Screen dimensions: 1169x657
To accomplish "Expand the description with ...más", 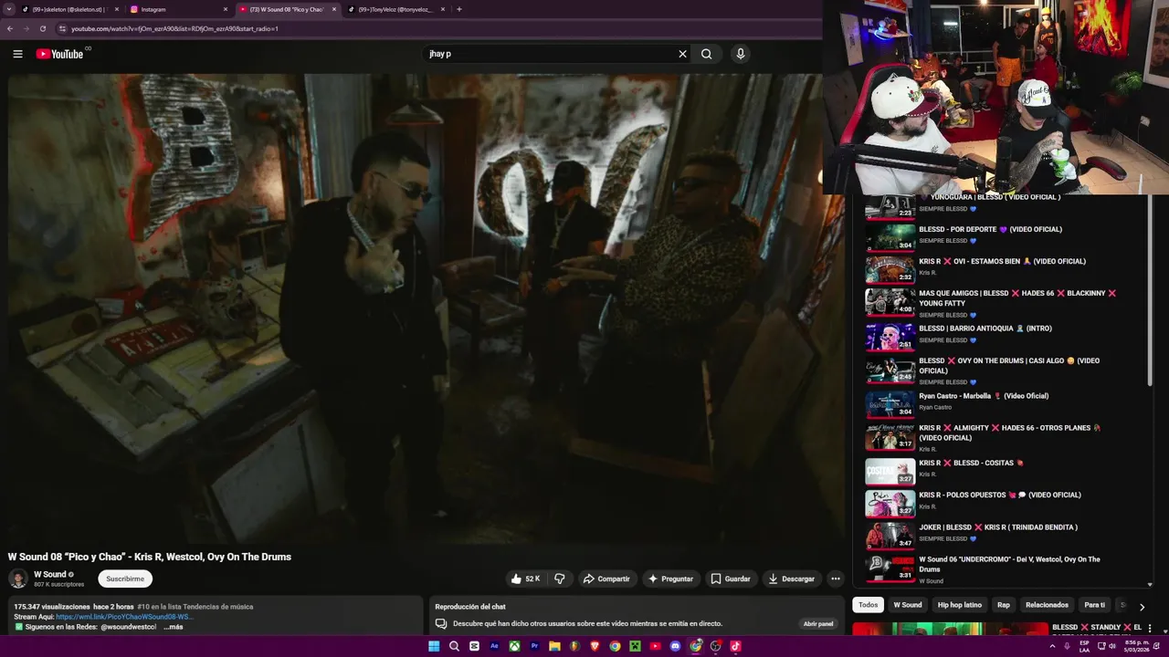I will [x=174, y=627].
